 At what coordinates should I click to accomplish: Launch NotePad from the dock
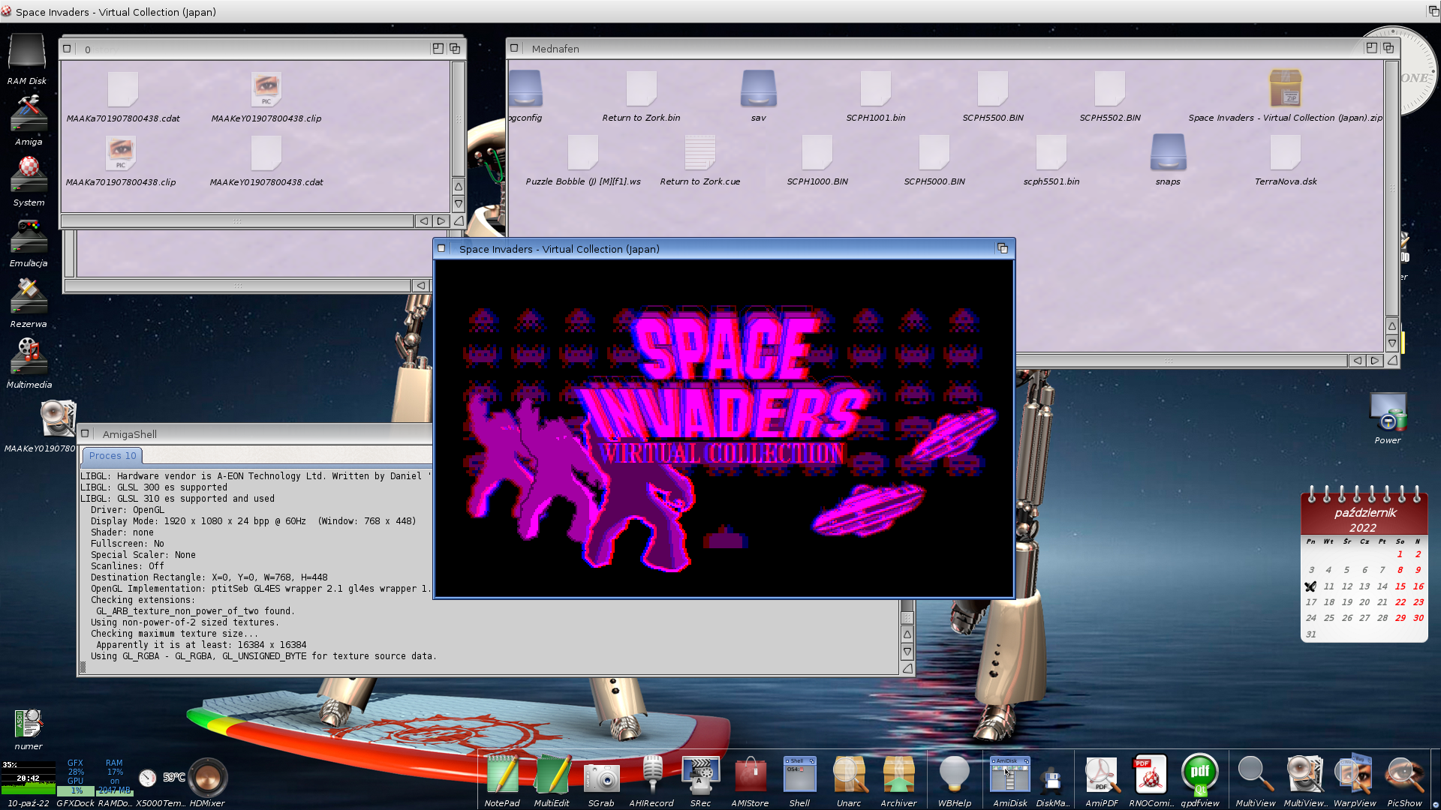(502, 775)
